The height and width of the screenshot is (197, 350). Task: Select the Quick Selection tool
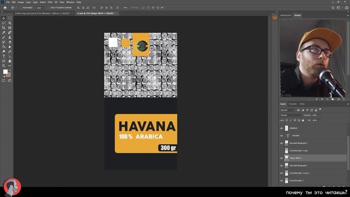(x=10, y=23)
